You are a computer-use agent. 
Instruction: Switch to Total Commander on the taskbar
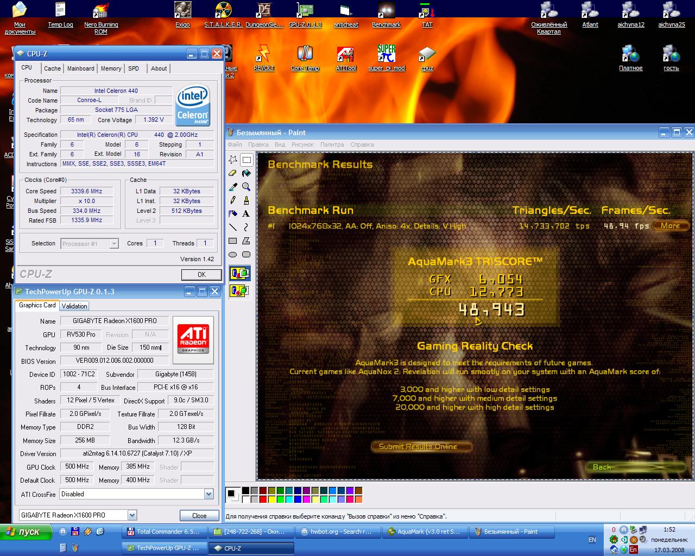click(x=165, y=532)
